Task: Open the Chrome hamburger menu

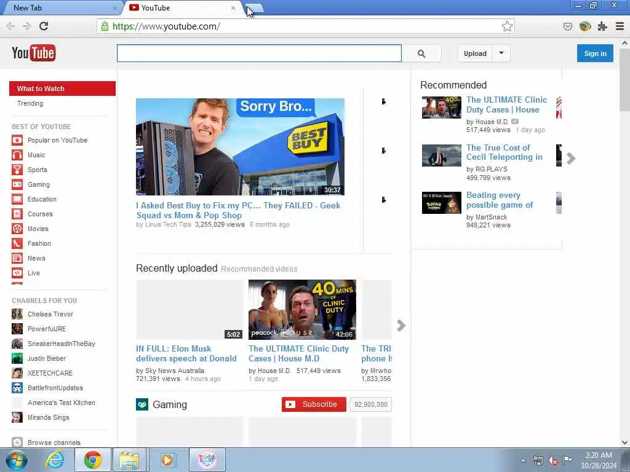Action: [x=620, y=26]
